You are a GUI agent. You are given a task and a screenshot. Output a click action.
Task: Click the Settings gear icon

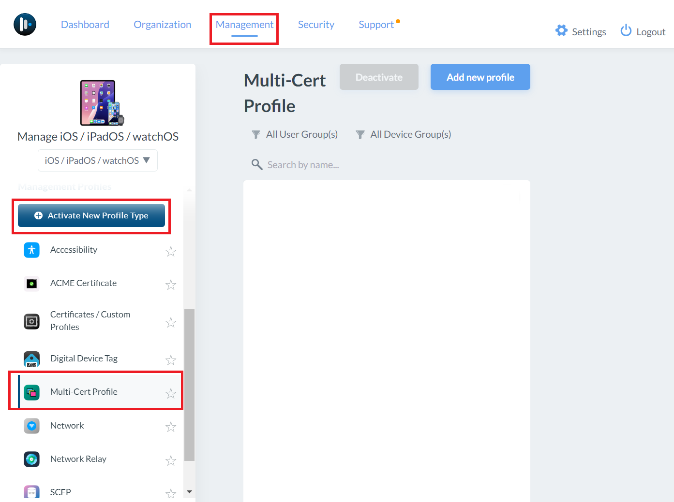point(561,31)
